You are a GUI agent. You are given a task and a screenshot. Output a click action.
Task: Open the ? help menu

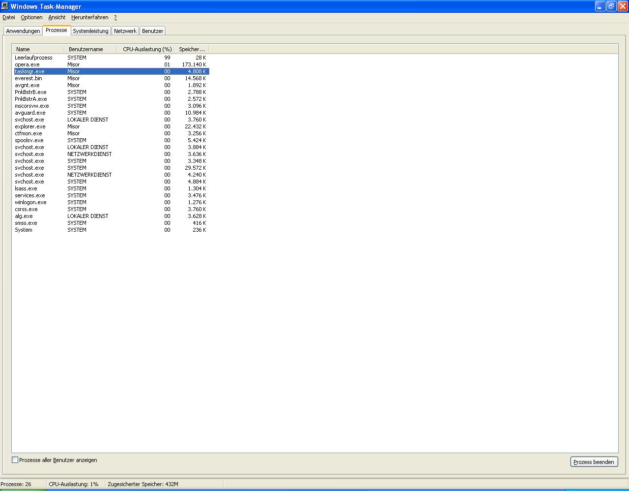[115, 17]
